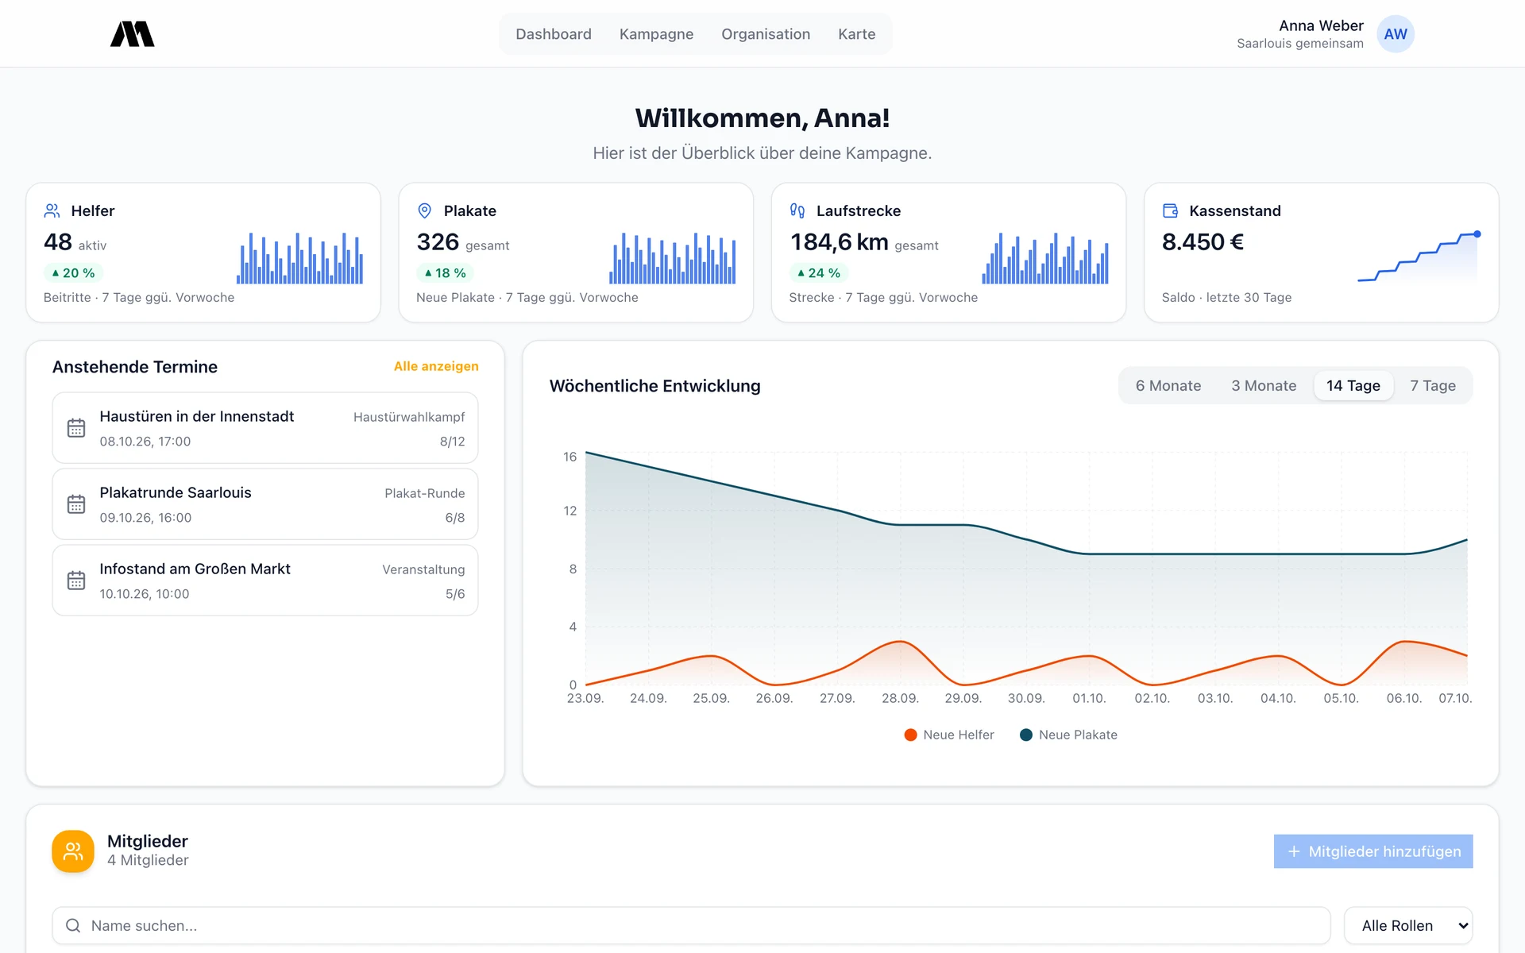Viewport: 1525px width, 953px height.
Task: Click the Laufstrecke bar sparkline chart
Action: [x=1045, y=258]
